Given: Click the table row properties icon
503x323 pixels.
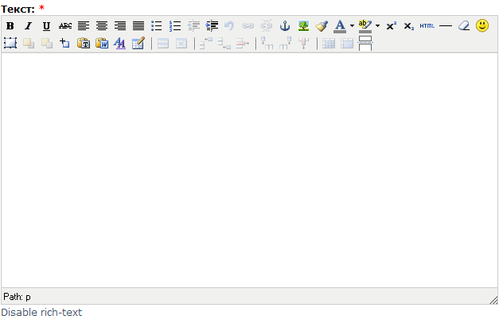Looking at the screenshot, I should (x=163, y=43).
